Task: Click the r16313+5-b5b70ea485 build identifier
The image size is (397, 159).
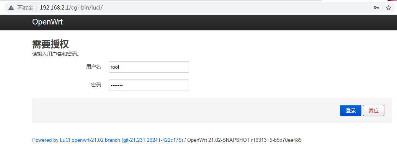Action: coord(276,140)
